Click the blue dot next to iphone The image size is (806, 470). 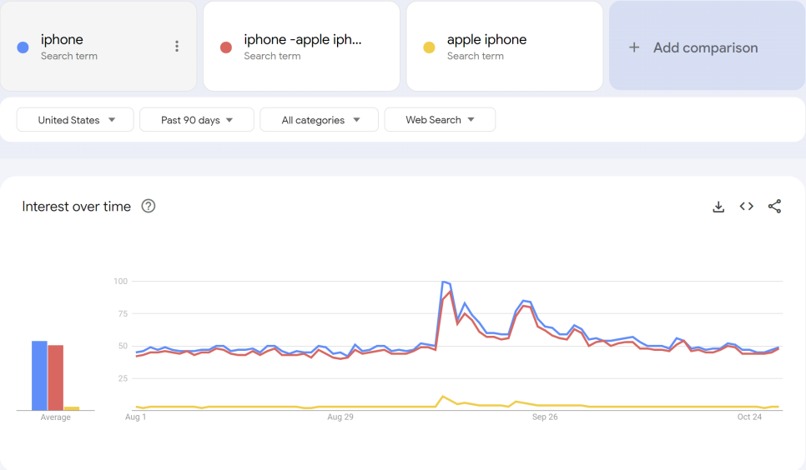(23, 47)
